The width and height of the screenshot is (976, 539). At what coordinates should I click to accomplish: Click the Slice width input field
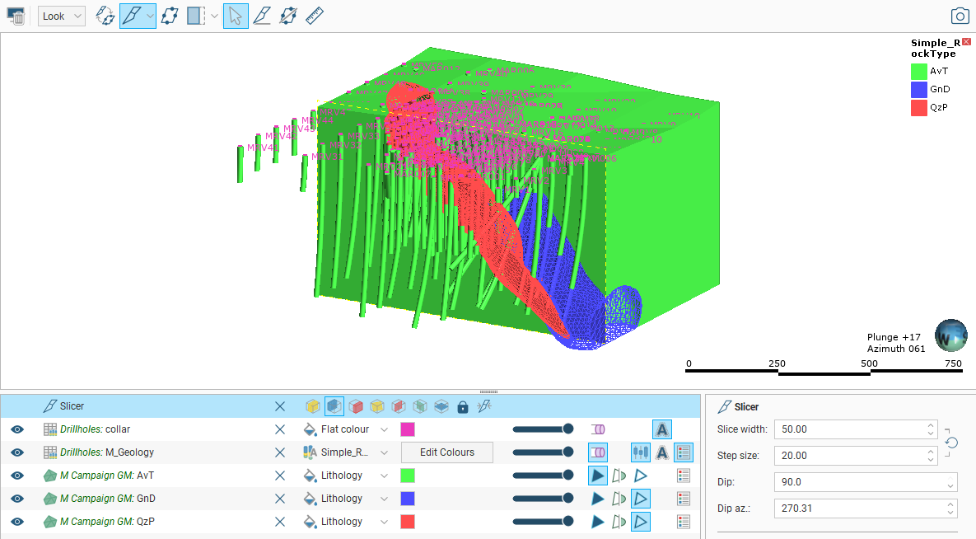(848, 429)
